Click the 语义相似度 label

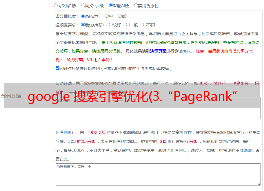point(67,16)
